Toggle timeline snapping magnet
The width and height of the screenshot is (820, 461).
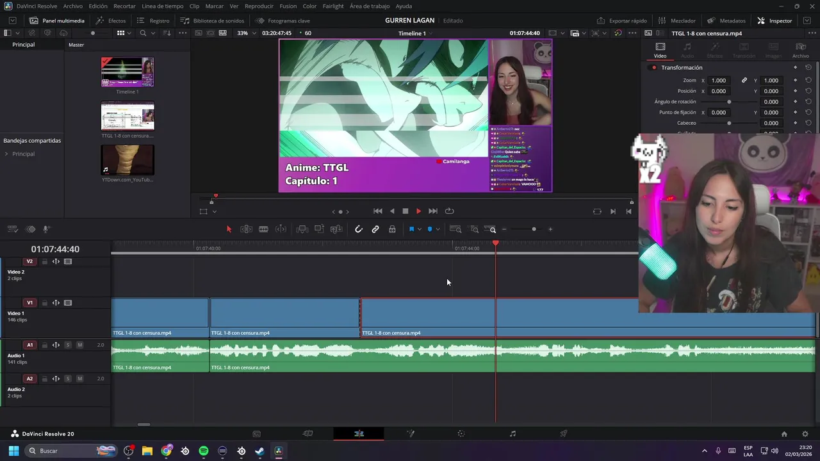pyautogui.click(x=359, y=229)
